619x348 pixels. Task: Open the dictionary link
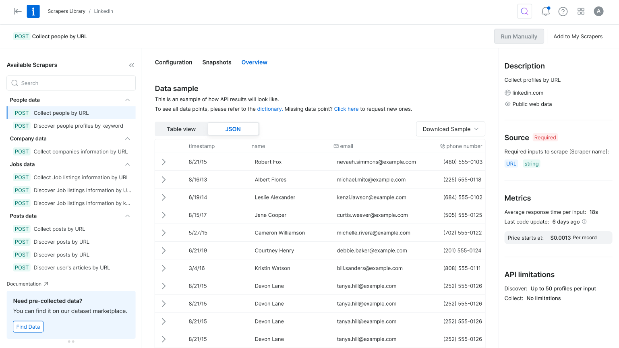pyautogui.click(x=269, y=109)
